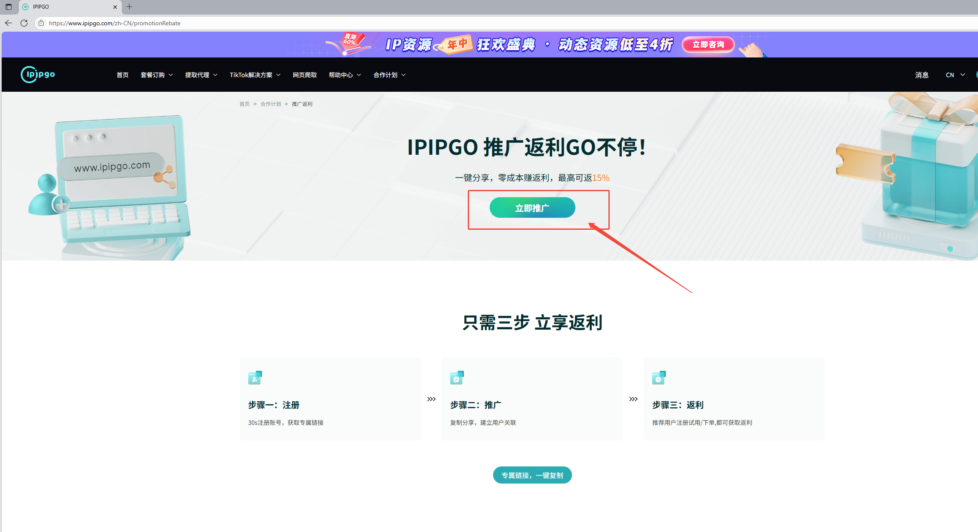Click text 推荐用户注册试用/下单,都可获取返利

point(702,423)
